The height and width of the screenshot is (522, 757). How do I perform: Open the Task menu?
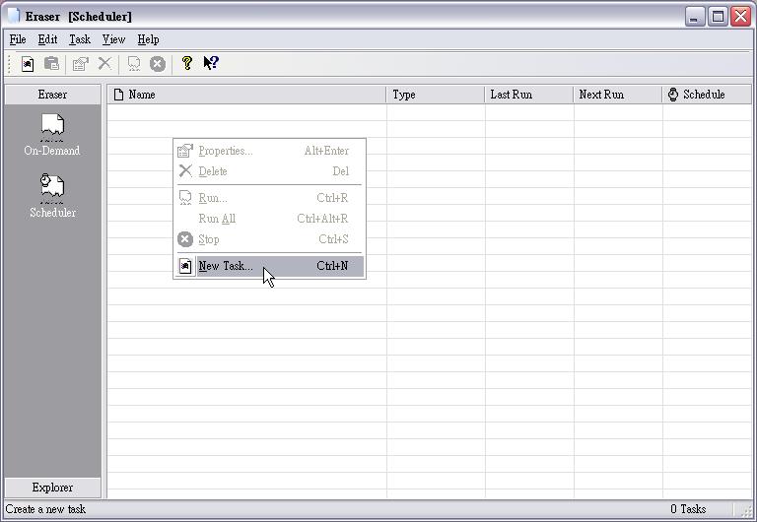click(80, 39)
